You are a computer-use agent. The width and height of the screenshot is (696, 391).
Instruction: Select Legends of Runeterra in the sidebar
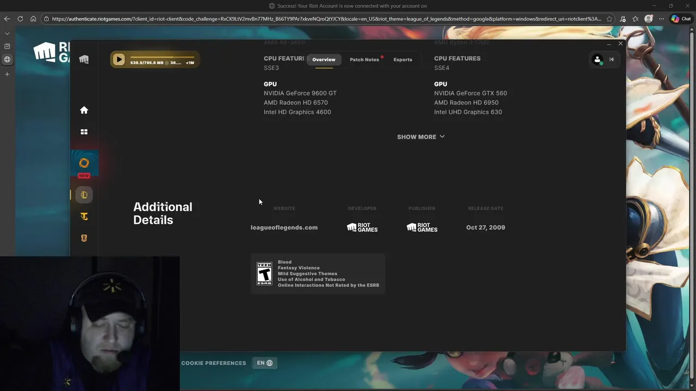84,238
